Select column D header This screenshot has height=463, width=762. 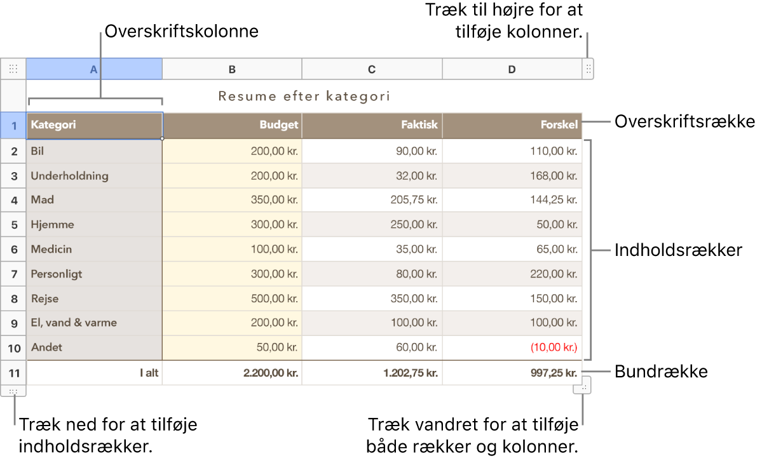pos(512,69)
